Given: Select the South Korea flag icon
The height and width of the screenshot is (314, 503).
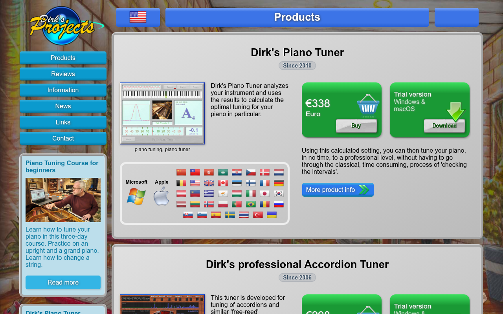Looking at the screenshot, I should [x=279, y=194].
